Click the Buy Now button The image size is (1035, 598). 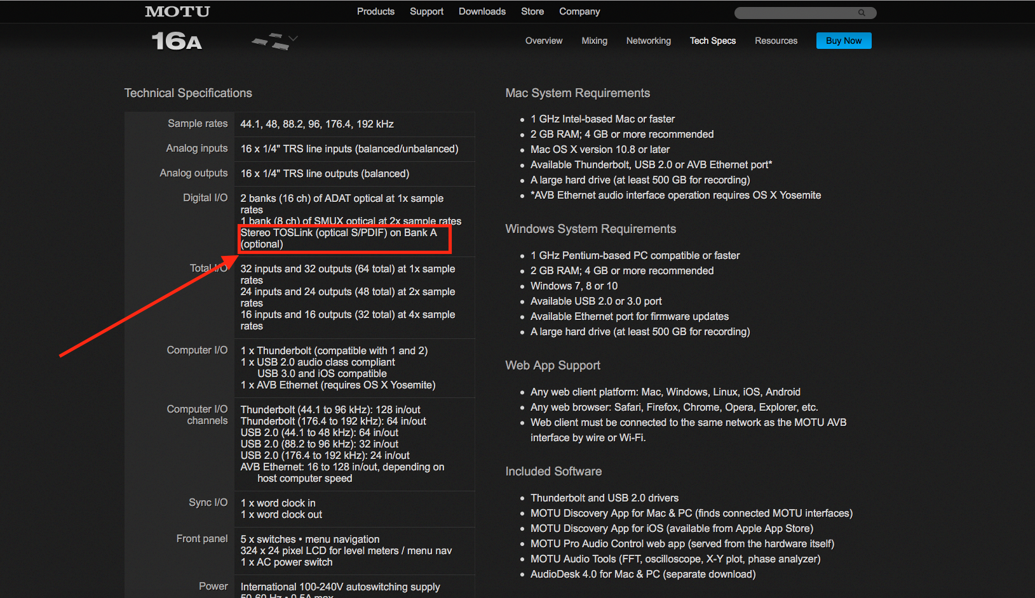coord(844,41)
